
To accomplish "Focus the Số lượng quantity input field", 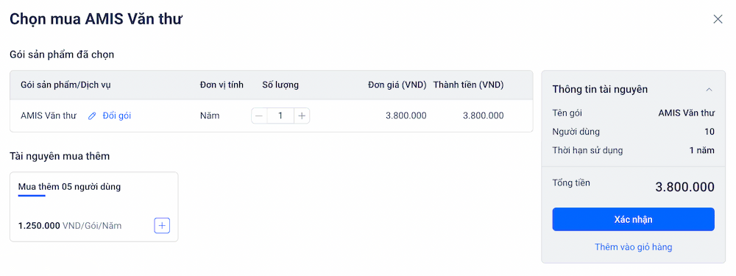I will point(280,116).
